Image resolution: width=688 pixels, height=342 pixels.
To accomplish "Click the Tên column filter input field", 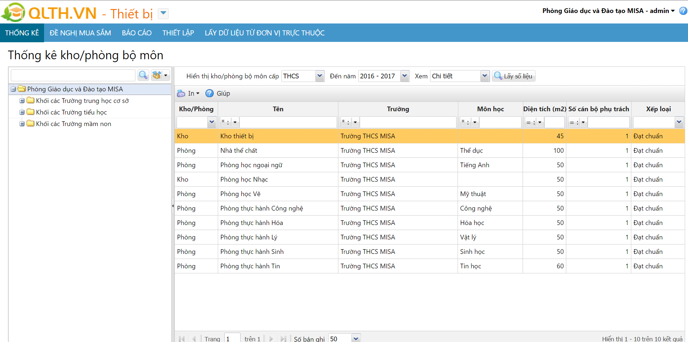I will pos(288,122).
